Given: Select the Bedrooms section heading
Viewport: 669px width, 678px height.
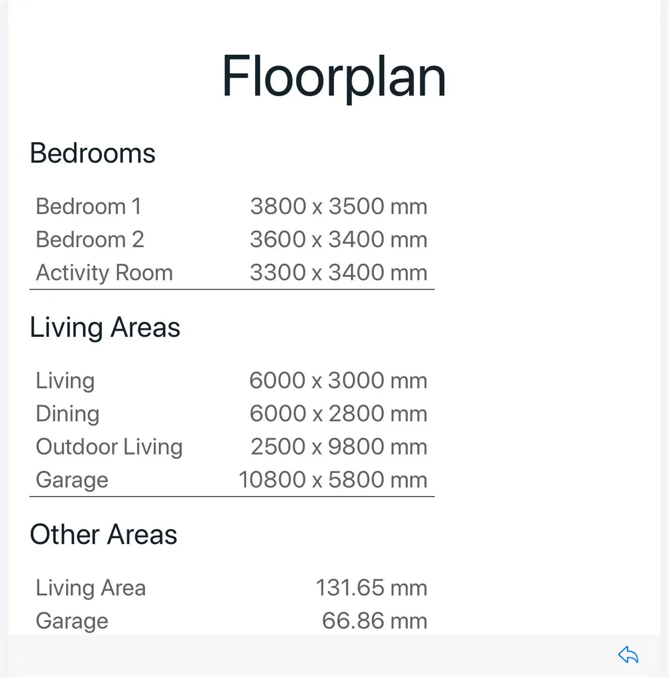Looking at the screenshot, I should [93, 153].
